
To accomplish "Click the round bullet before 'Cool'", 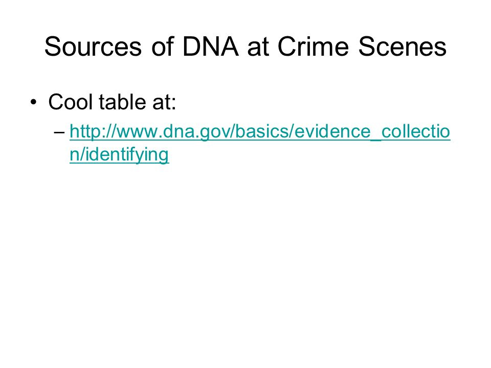I will [33, 102].
